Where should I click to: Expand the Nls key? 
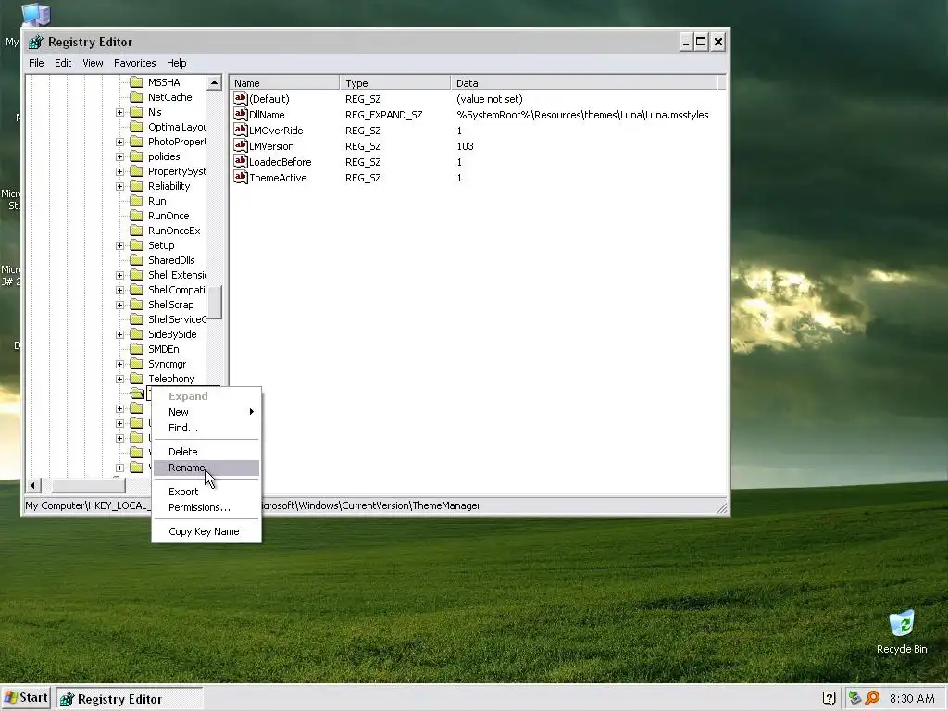click(119, 112)
